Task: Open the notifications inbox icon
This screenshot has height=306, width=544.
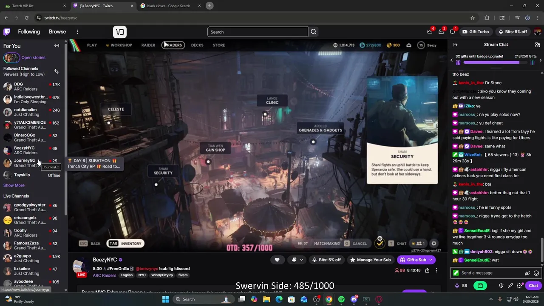Action: pos(441,32)
